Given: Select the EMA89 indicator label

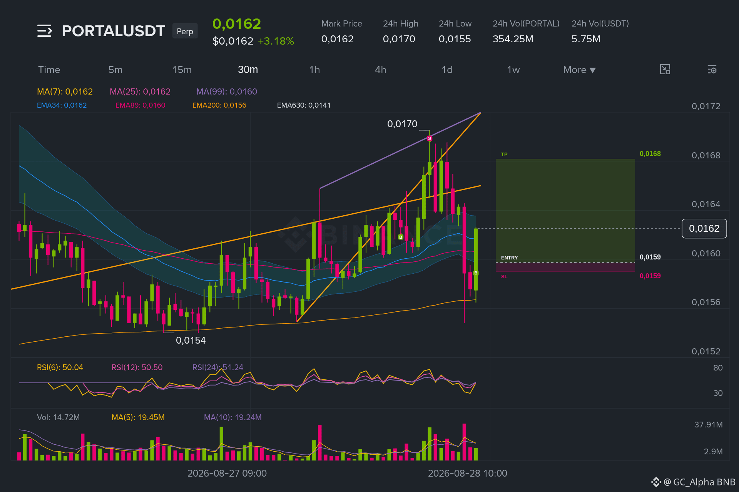Looking at the screenshot, I should pos(140,105).
